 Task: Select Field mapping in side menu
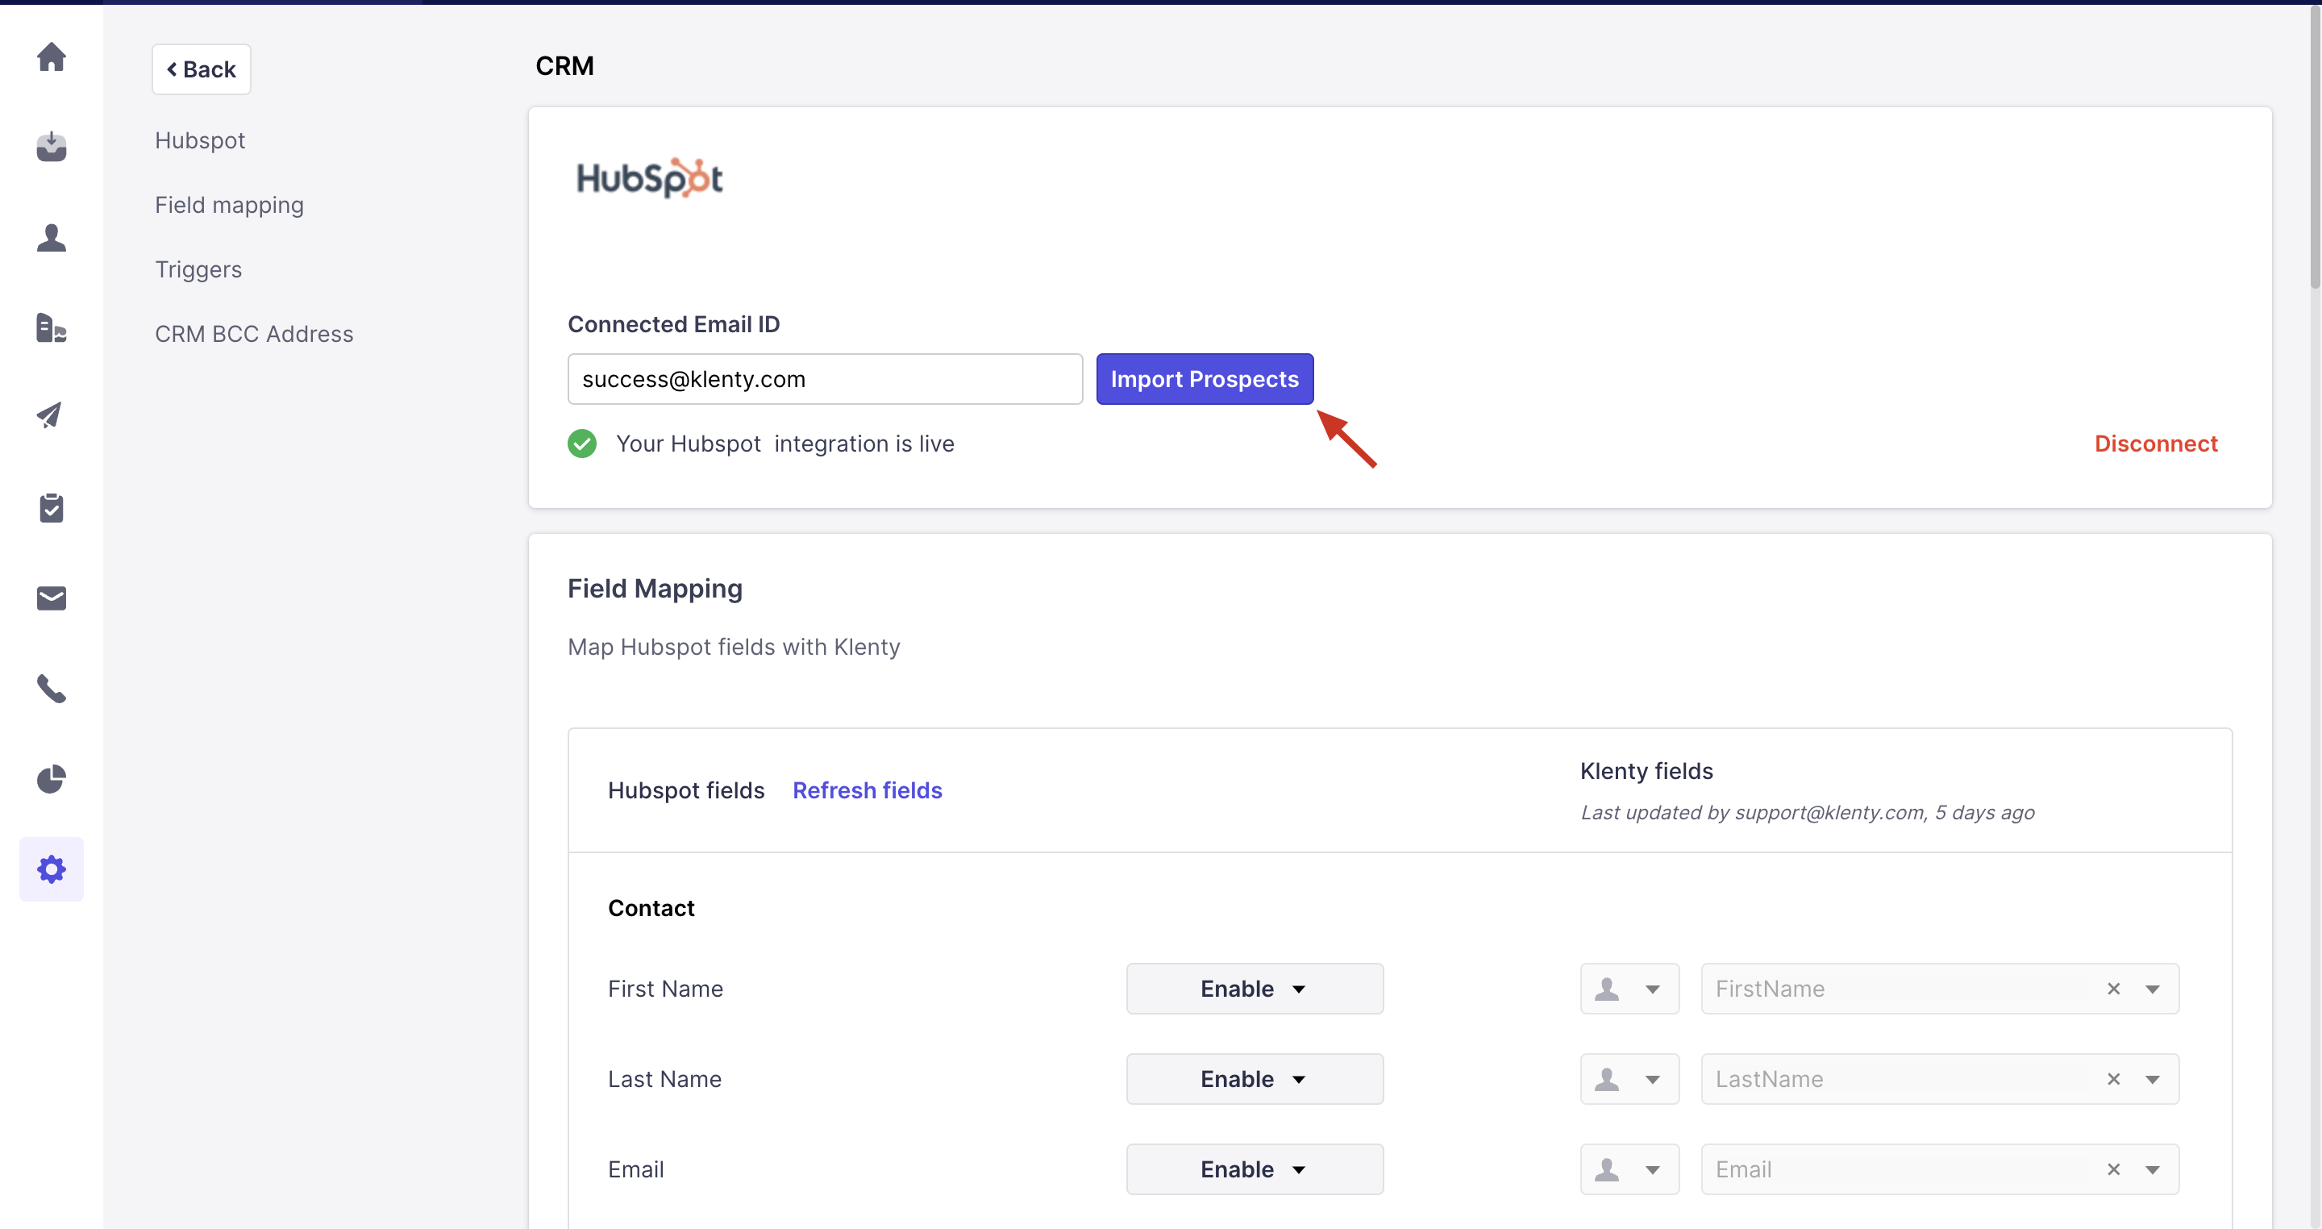coord(229,206)
